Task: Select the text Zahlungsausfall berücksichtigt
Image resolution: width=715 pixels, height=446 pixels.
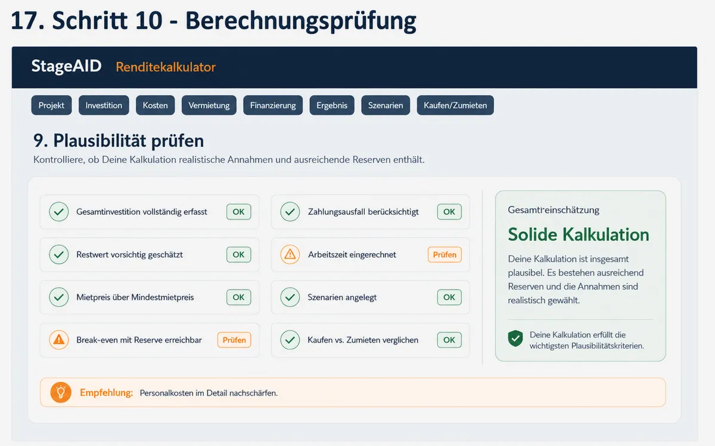Action: [363, 212]
